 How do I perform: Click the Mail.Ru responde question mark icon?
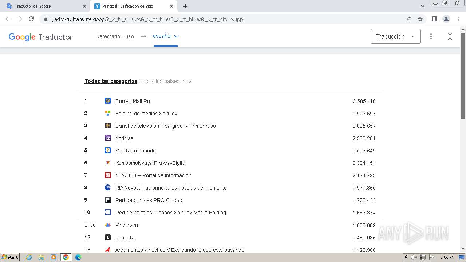108,151
